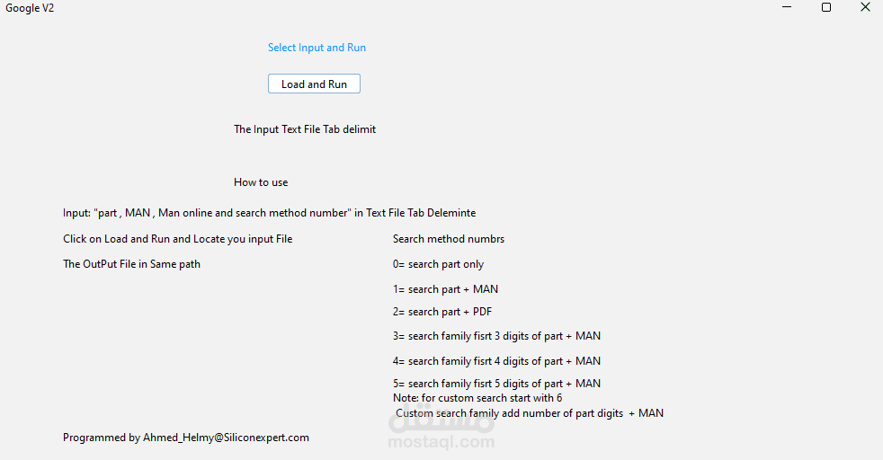This screenshot has width=883, height=460.
Task: Click the '4= search family' 4 digits line
Action: (x=496, y=361)
